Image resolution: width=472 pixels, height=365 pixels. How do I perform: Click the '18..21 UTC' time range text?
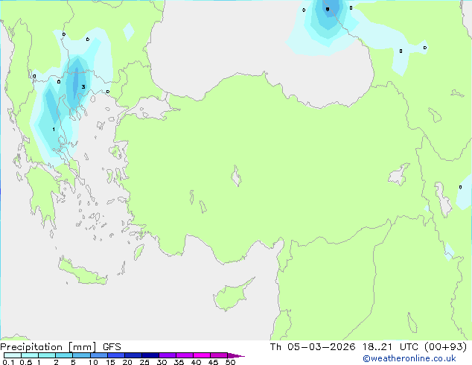pyautogui.click(x=390, y=347)
